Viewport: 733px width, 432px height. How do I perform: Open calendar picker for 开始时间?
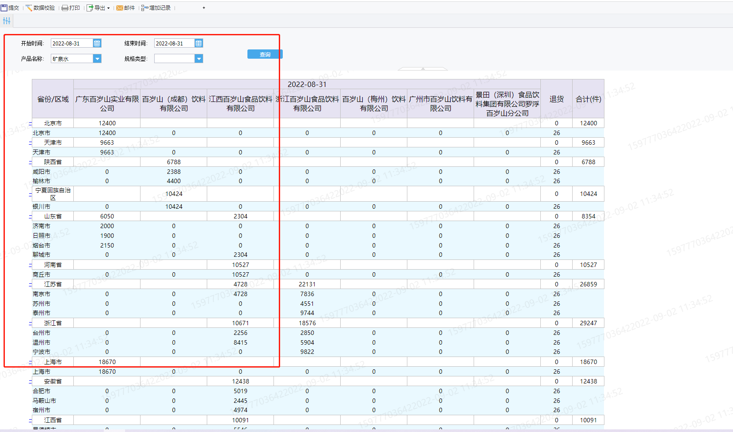click(x=97, y=43)
